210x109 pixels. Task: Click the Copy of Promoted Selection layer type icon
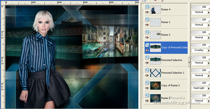[x=147, y=45]
